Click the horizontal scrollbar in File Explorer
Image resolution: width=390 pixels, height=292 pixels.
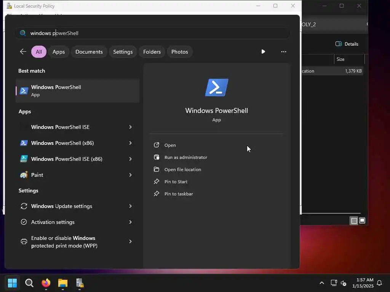[x=331, y=213]
